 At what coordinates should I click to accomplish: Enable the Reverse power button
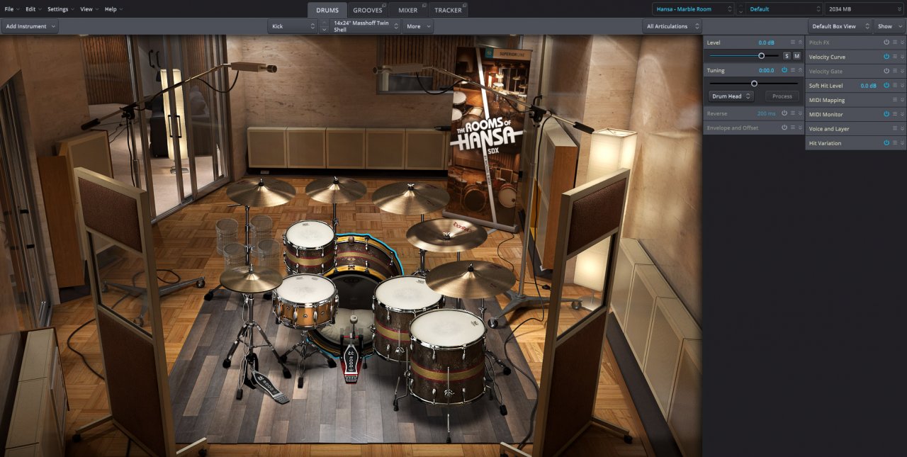point(784,113)
